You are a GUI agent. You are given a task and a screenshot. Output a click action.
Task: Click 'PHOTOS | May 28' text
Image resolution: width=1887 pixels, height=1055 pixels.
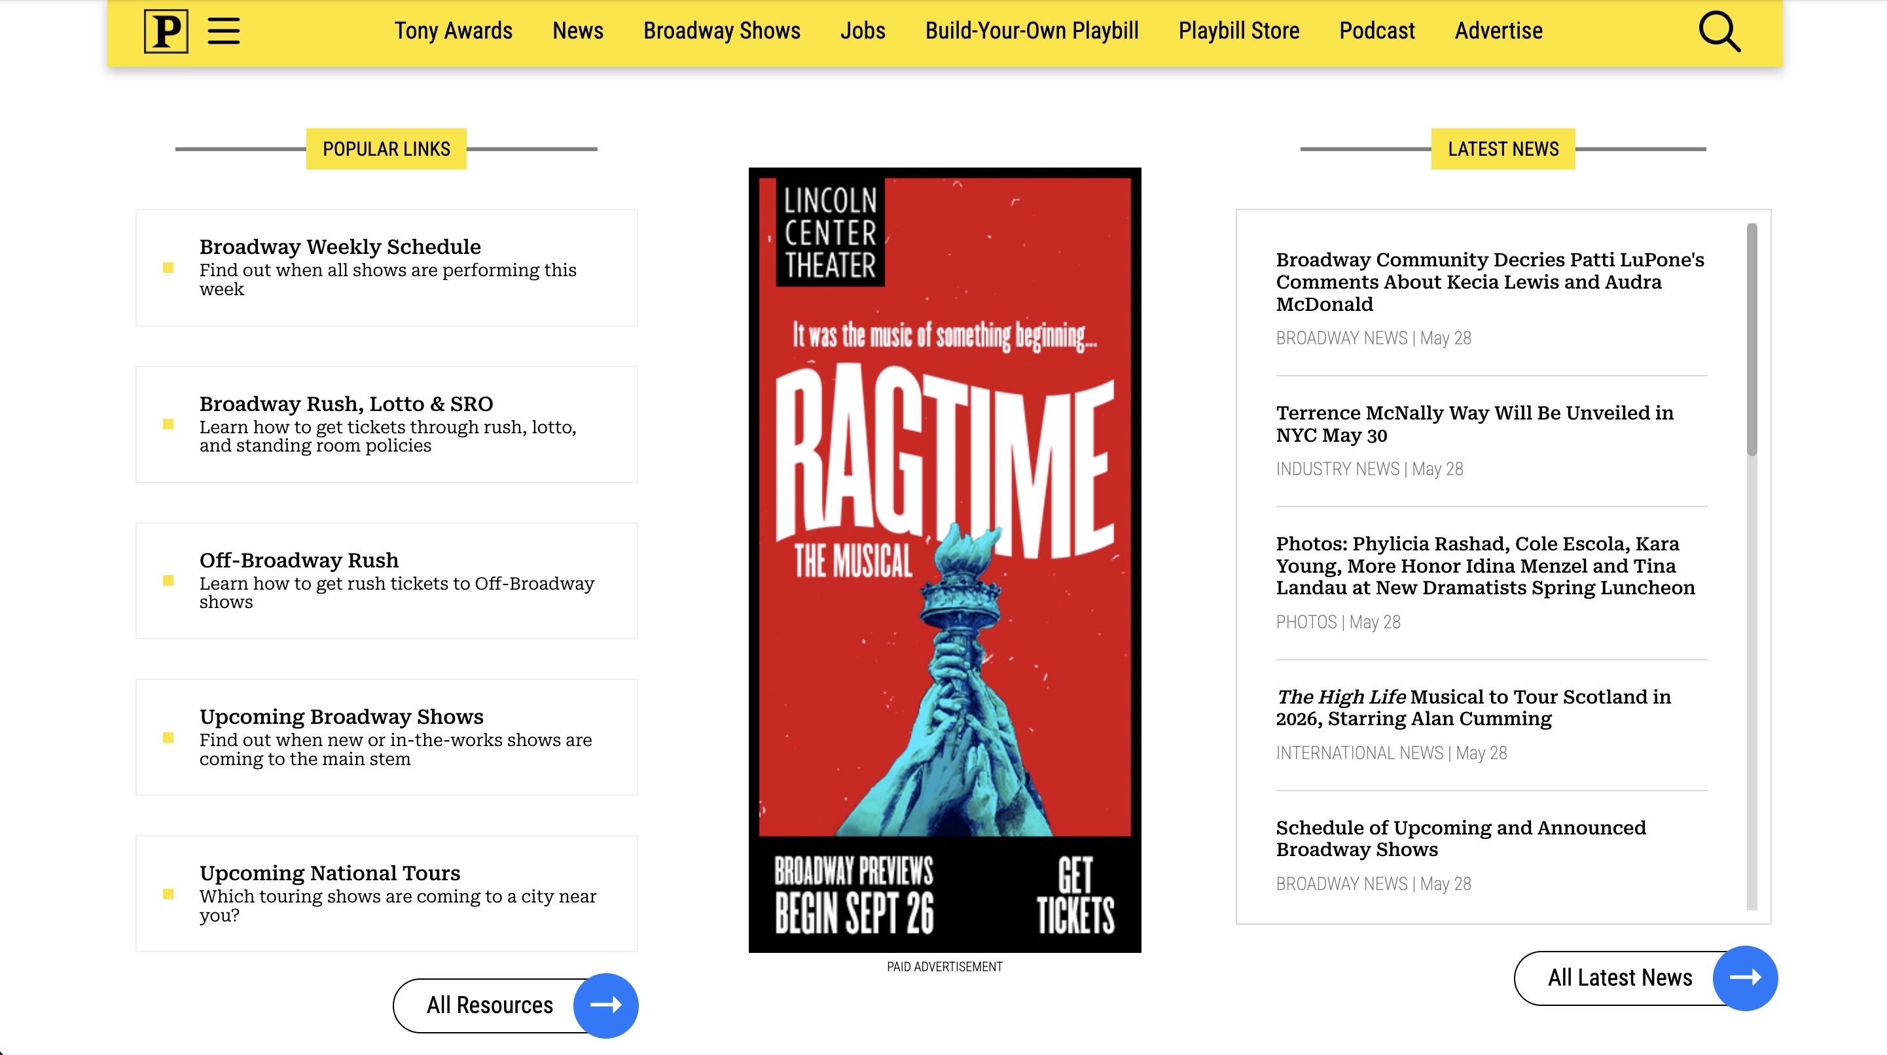pos(1338,622)
